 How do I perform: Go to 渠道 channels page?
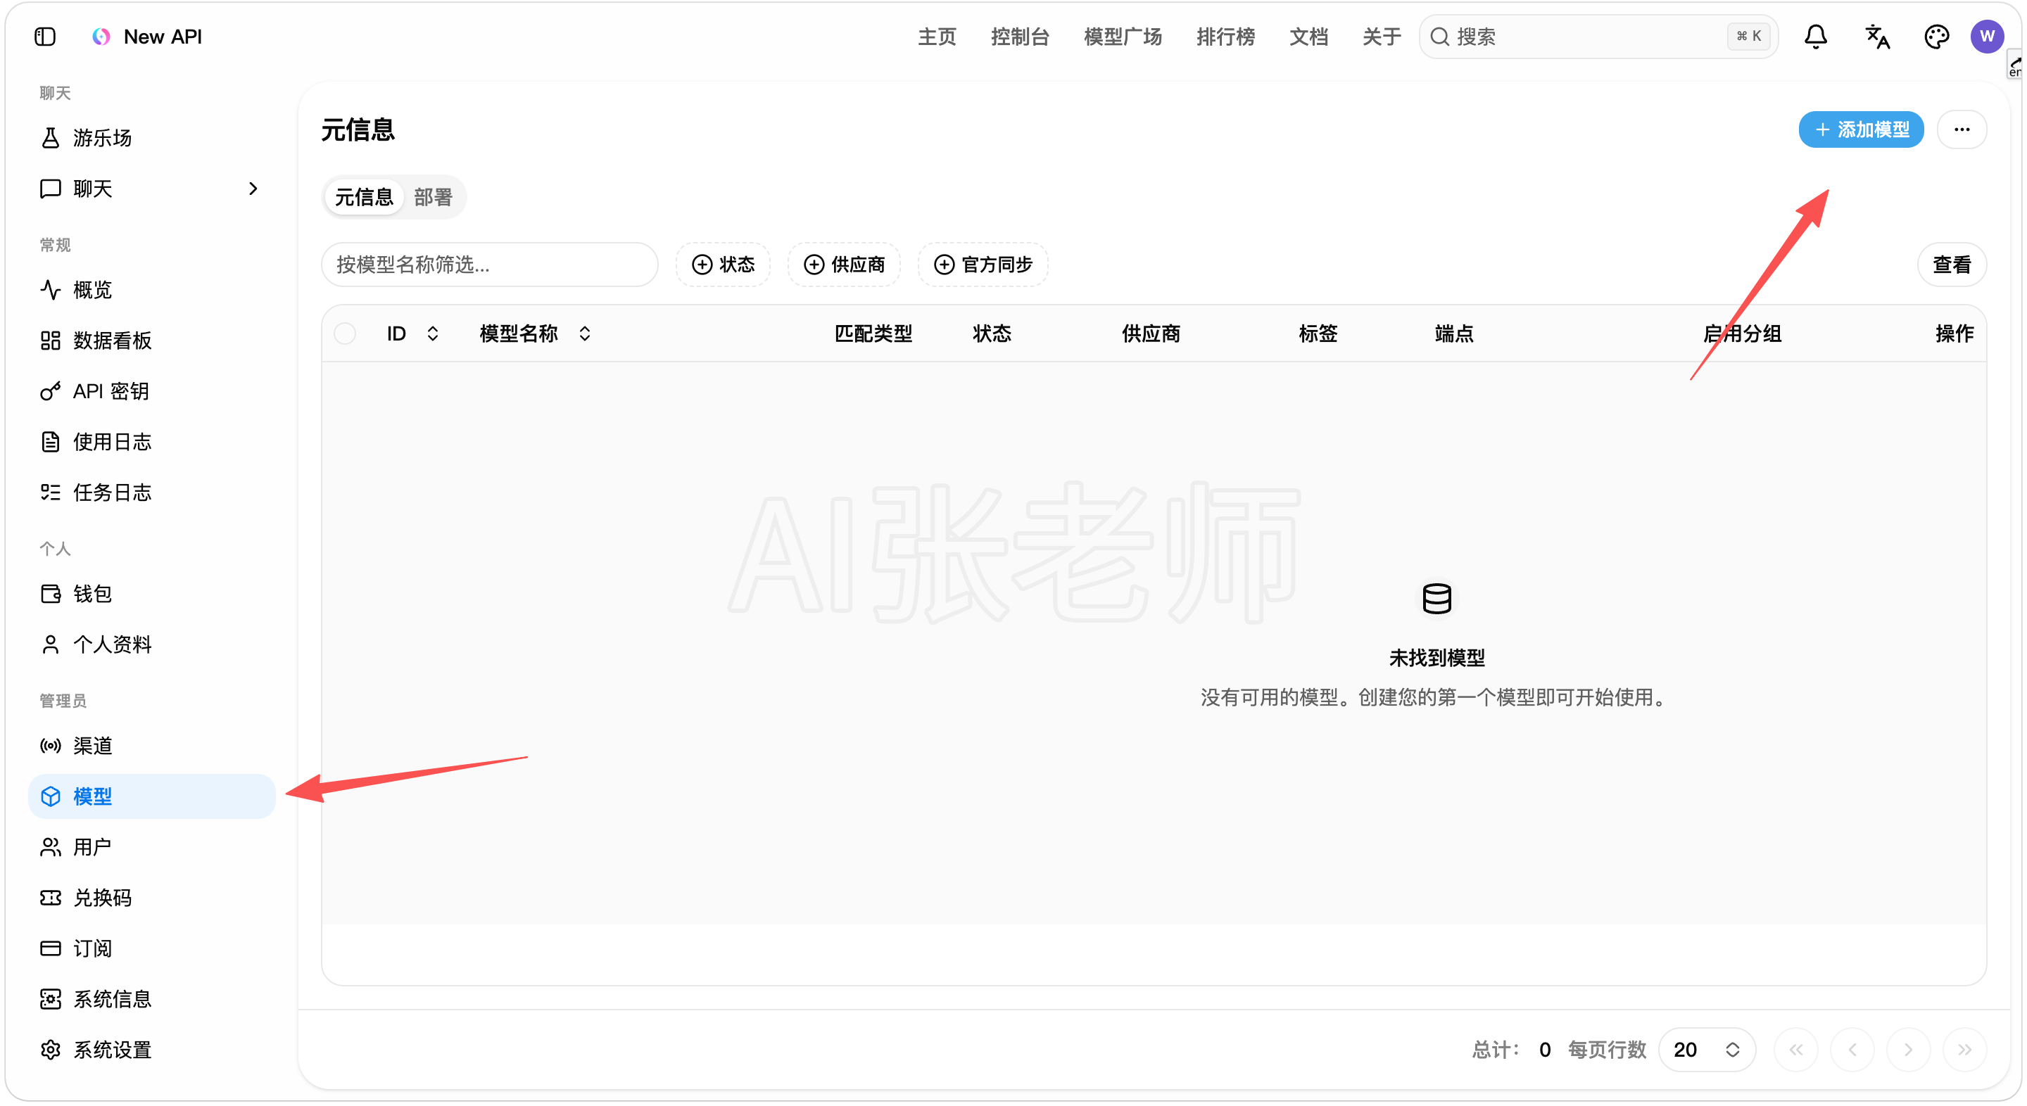coord(151,746)
